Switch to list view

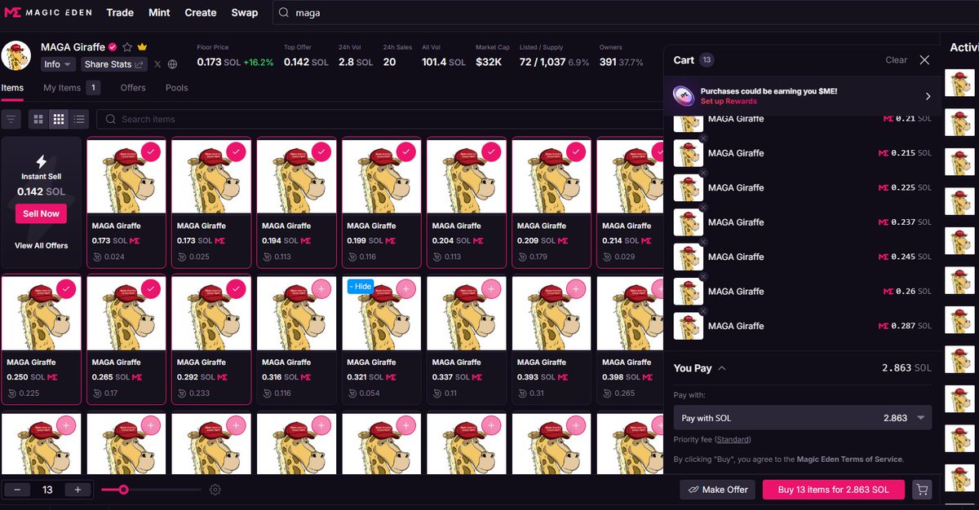[79, 119]
